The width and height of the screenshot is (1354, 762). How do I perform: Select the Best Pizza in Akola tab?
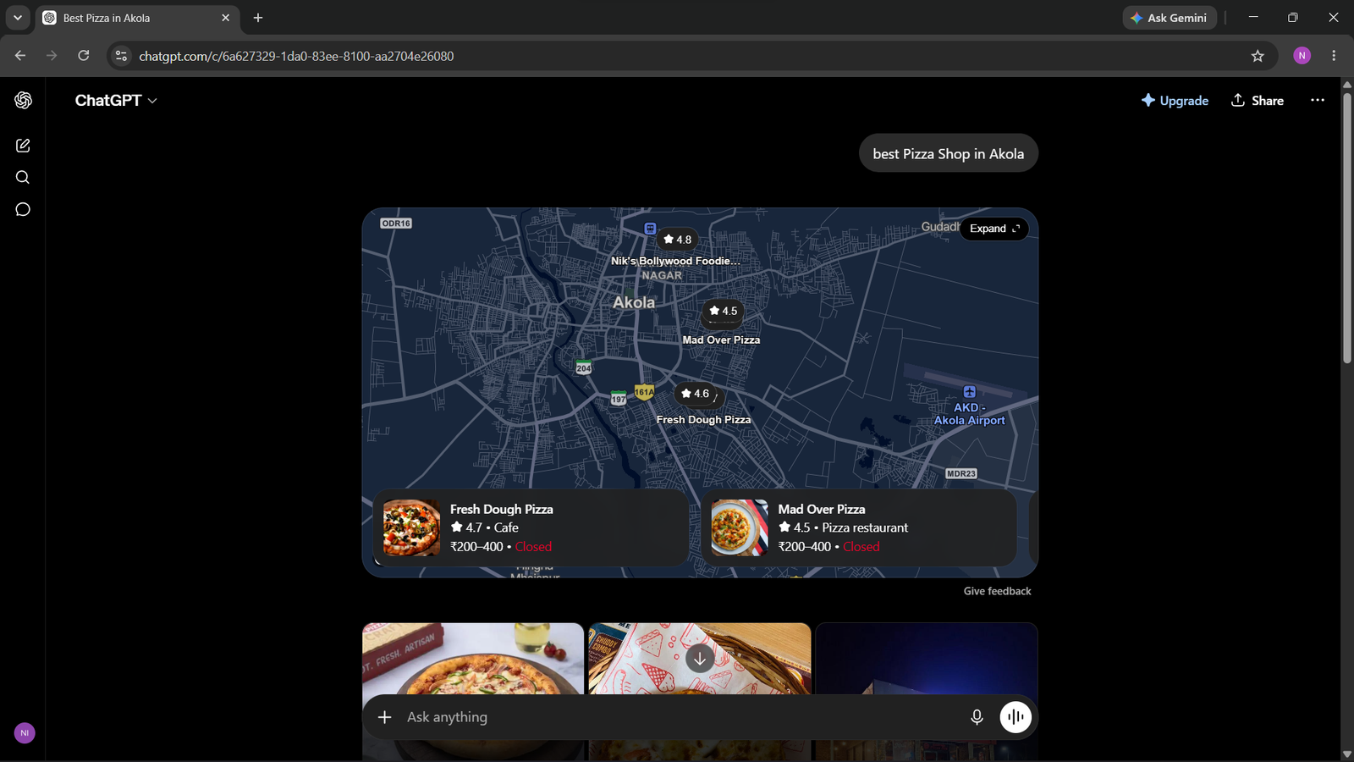(137, 18)
